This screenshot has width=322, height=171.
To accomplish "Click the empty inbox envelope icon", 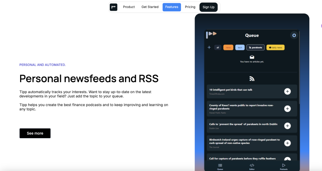I will click(252, 57).
